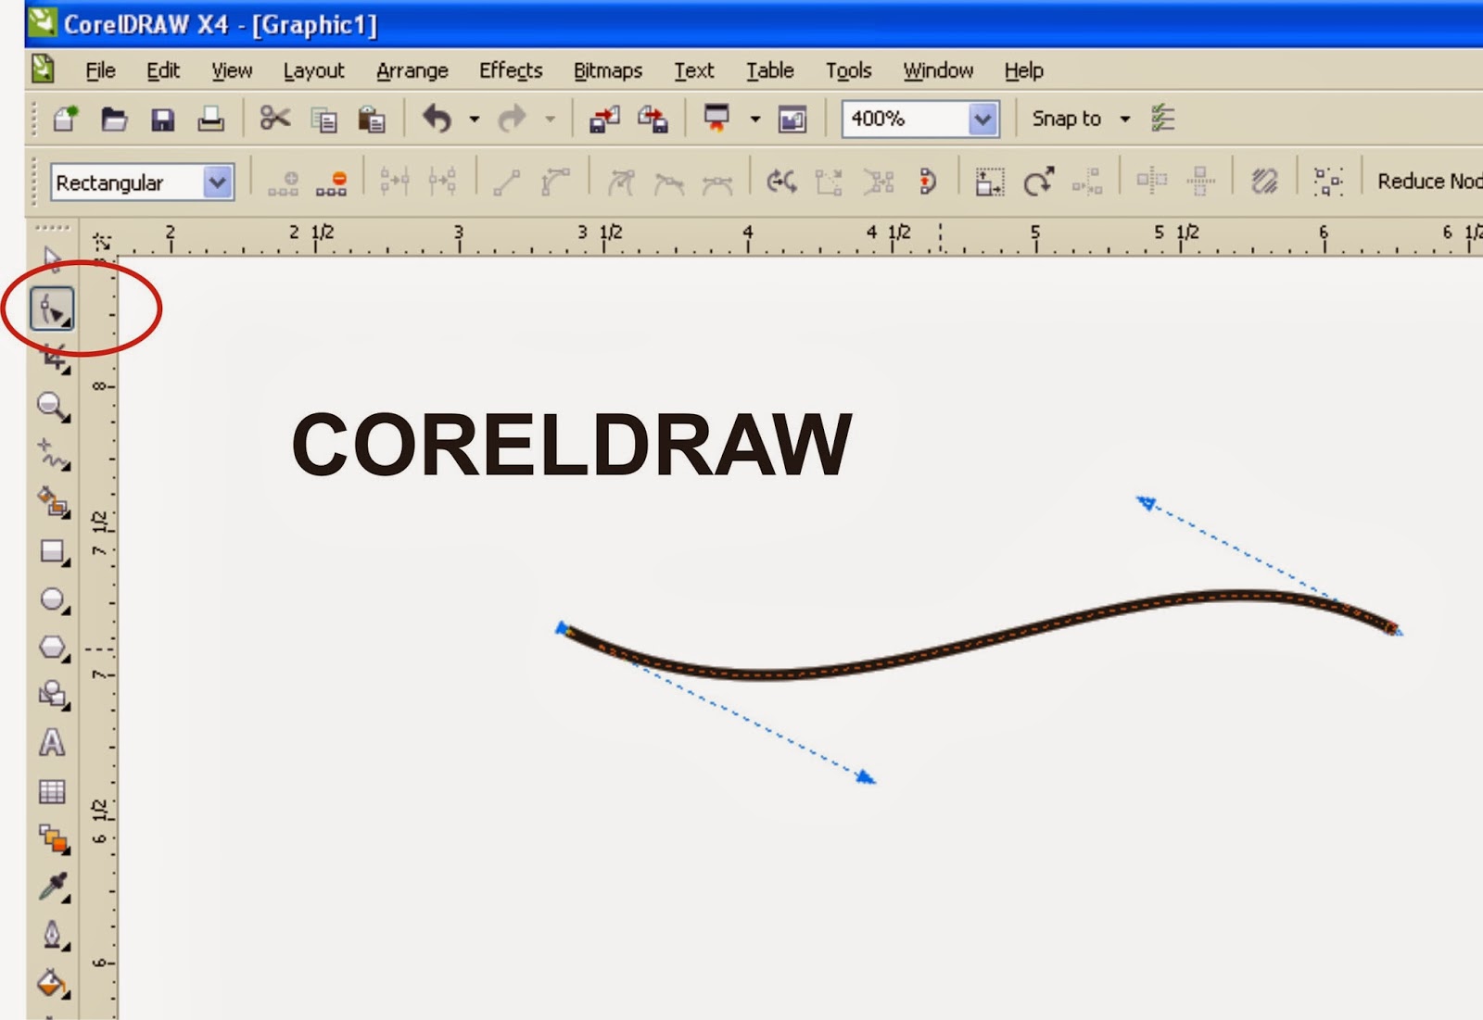This screenshot has width=1483, height=1020.
Task: Select the Eyedropper tool
Action: (53, 887)
